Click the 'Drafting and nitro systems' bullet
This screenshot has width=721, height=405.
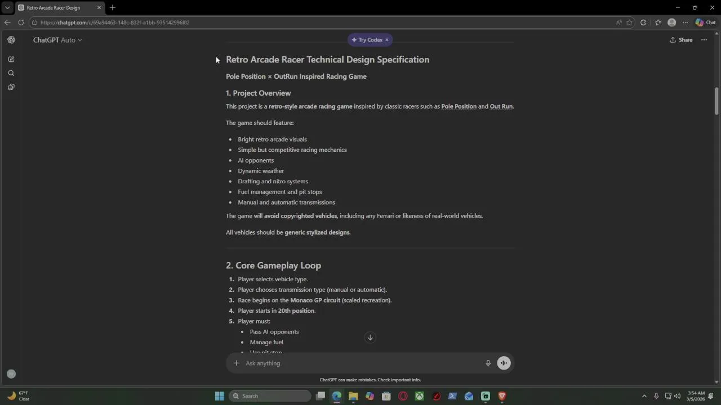273,181
